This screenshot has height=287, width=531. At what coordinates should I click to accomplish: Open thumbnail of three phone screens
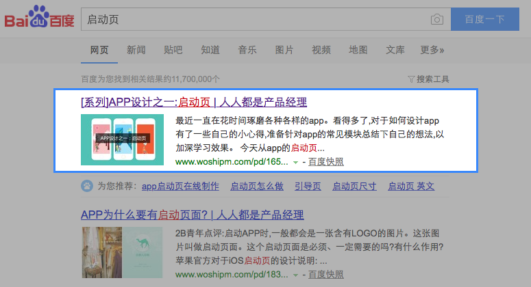click(x=122, y=140)
